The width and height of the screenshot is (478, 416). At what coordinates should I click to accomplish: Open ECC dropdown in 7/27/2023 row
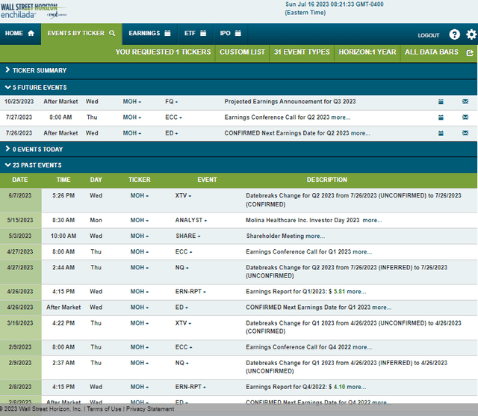tap(173, 117)
